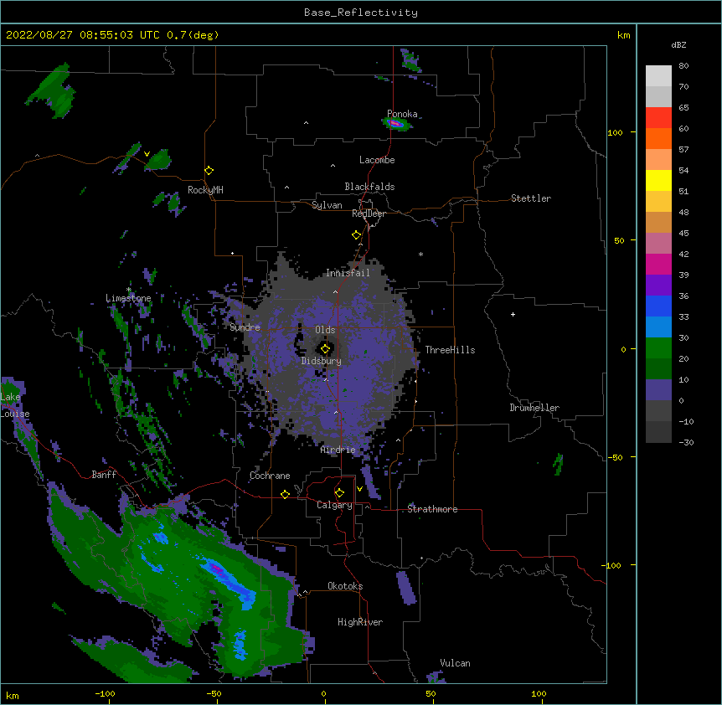This screenshot has height=705, width=722.
Task: Click the Blackfalds city label
Action: coord(369,187)
